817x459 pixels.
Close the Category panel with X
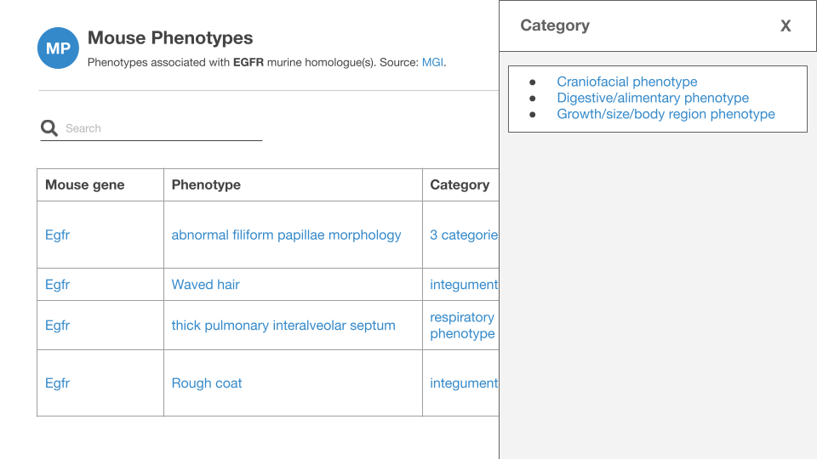[x=786, y=25]
